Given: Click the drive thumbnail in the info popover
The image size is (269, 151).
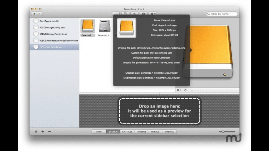Looking at the screenshot, I should click(126, 28).
